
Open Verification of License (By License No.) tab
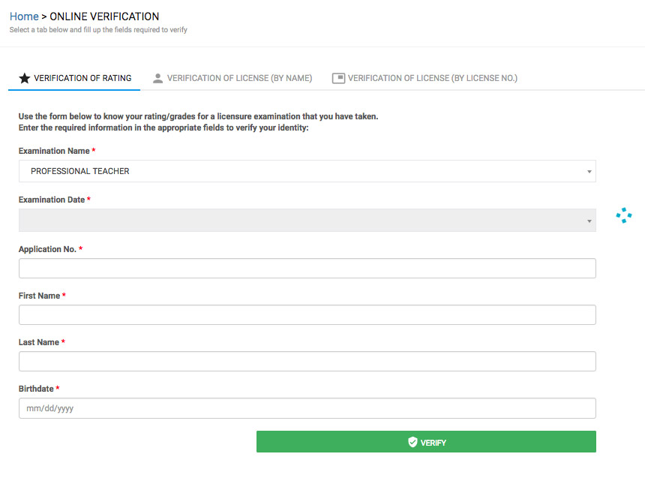425,78
